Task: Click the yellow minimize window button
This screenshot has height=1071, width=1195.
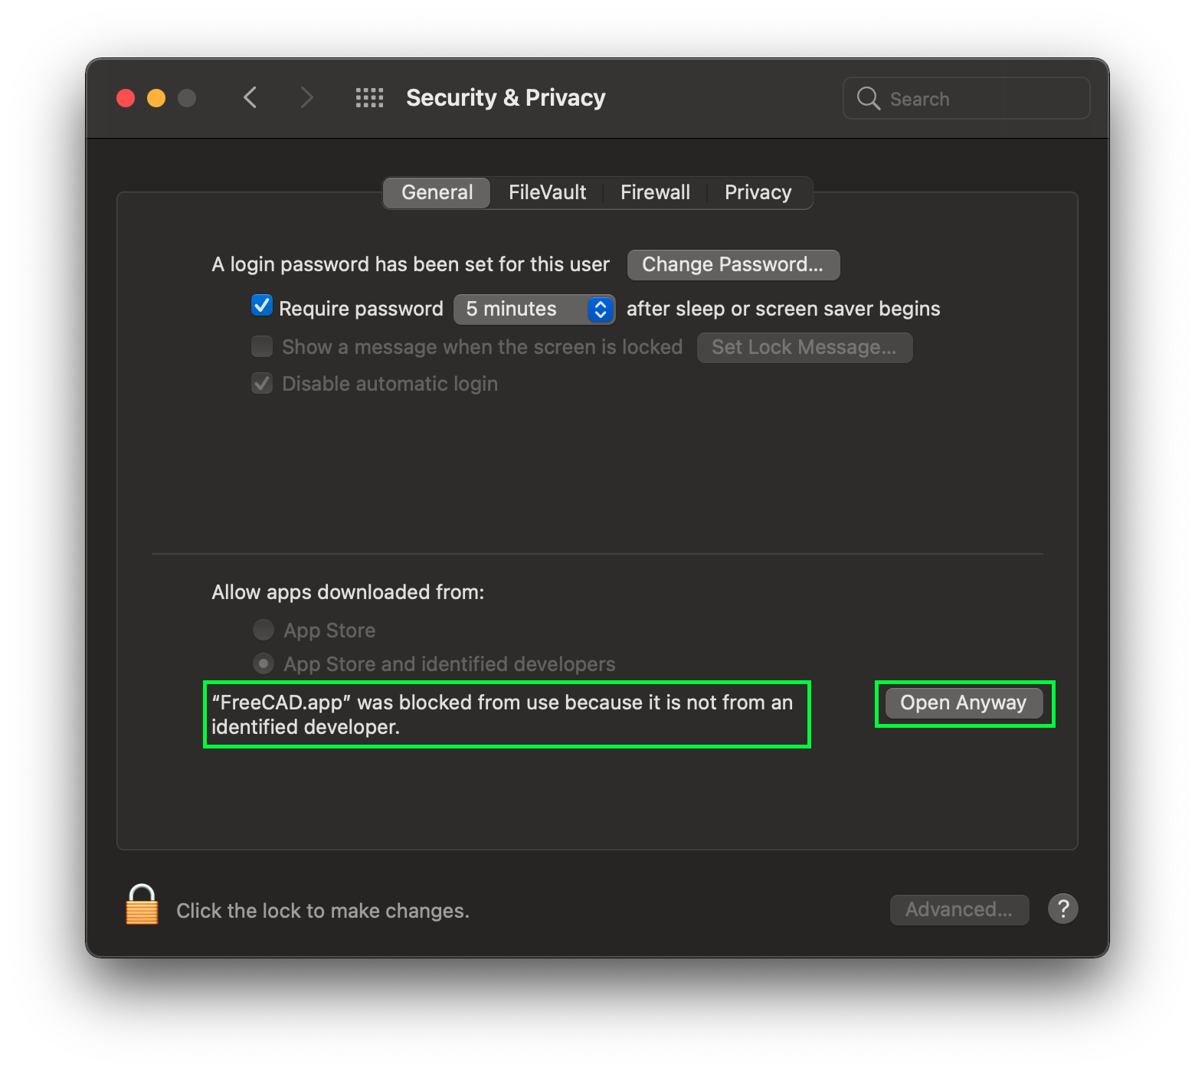Action: (156, 97)
